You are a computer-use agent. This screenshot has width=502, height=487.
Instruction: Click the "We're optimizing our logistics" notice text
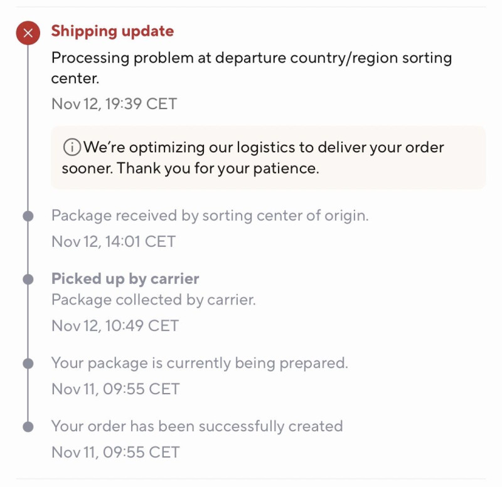(x=264, y=148)
